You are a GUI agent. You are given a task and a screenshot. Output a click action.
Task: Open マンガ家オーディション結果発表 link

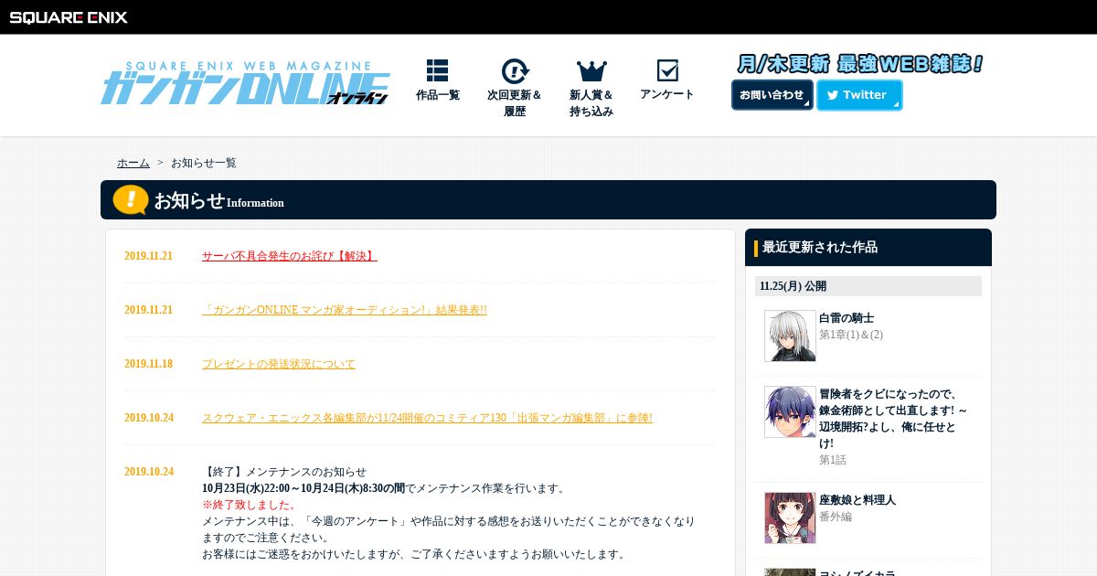pyautogui.click(x=345, y=310)
